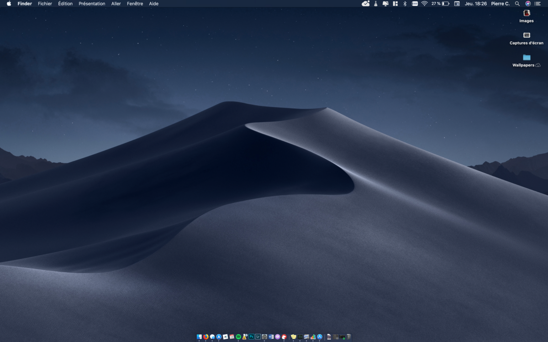Screen dimensions: 548x342
Task: Launch Microsoft Word from the dock
Action: 271,337
